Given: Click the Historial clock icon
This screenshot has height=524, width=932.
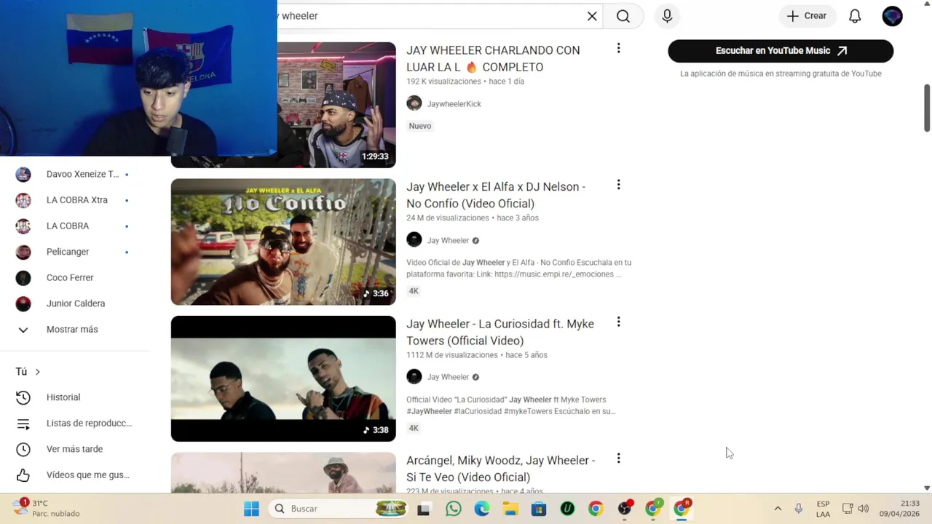Looking at the screenshot, I should pos(23,397).
